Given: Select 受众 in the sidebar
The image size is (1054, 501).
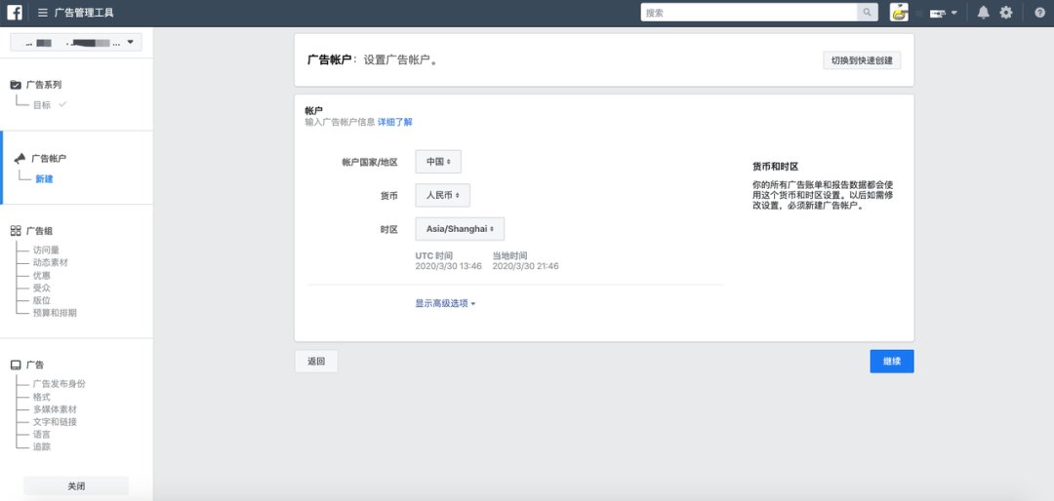Looking at the screenshot, I should pyautogui.click(x=42, y=288).
